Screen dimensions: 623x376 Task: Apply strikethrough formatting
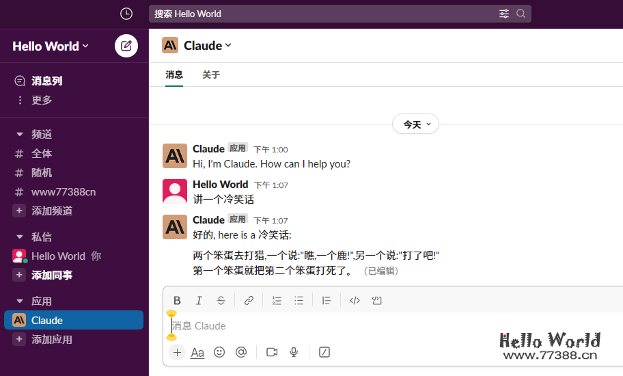coord(221,301)
